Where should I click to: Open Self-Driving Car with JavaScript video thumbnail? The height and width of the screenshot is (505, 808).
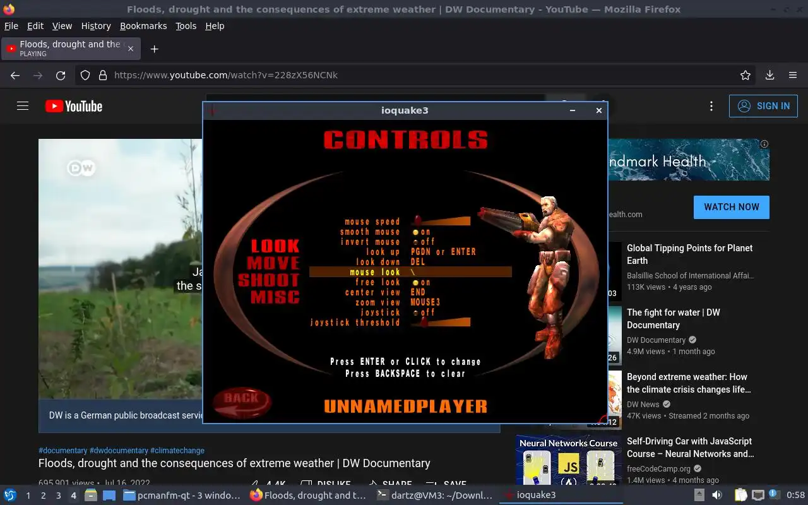[569, 460]
